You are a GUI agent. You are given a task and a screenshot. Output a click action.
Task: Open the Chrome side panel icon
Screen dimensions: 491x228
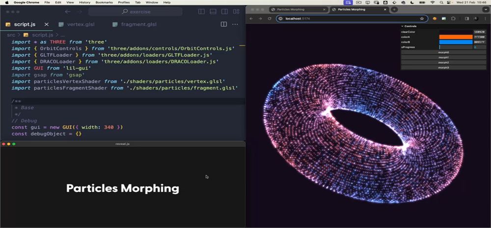(466, 19)
